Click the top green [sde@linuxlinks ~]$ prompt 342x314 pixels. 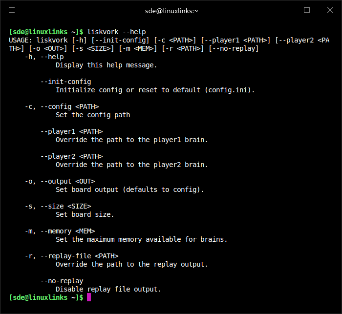pos(46,32)
